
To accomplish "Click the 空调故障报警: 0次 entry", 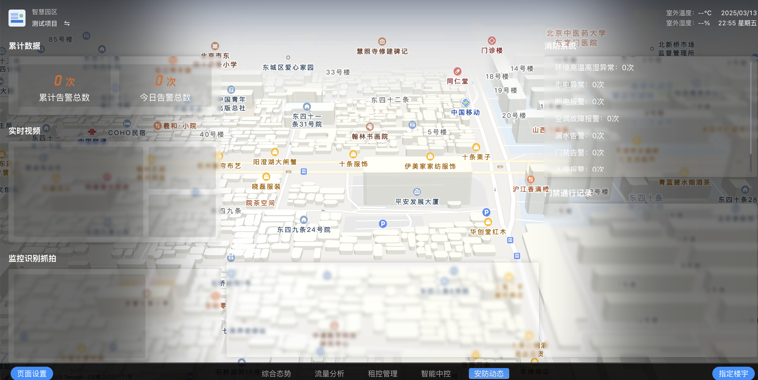I will 587,119.
